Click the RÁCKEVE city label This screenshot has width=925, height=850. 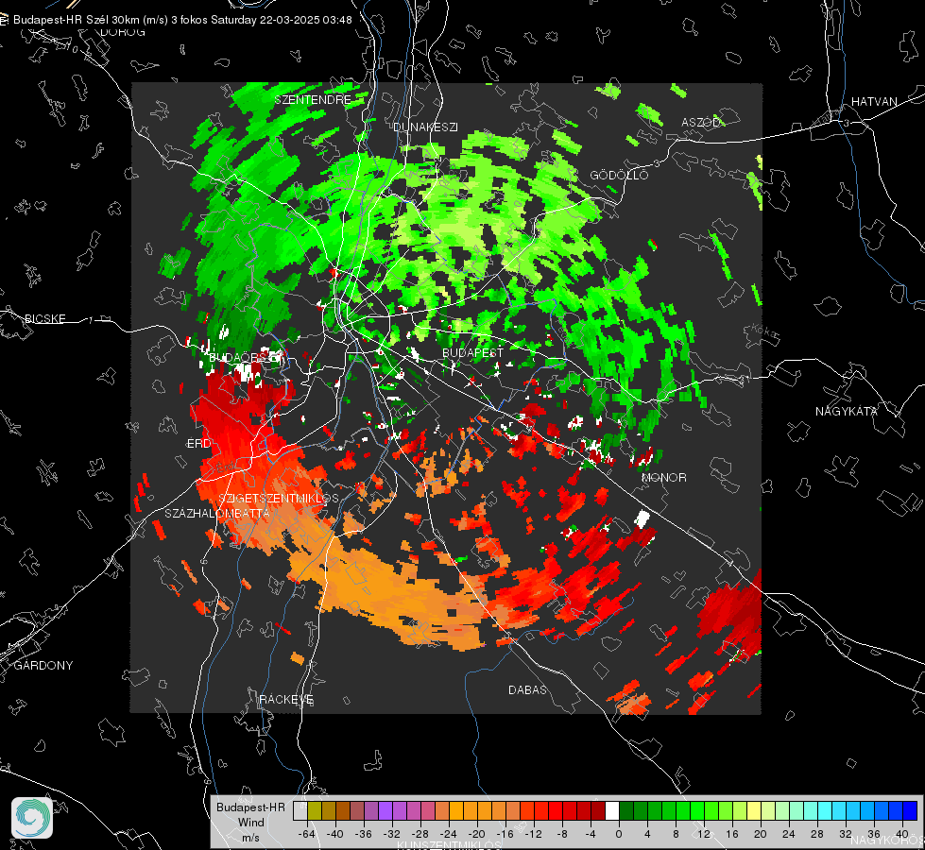point(286,699)
